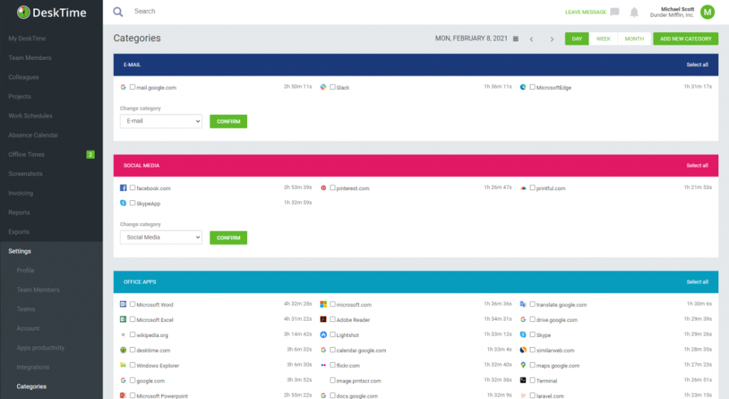Click the Microsoft Excel icon

click(123, 319)
